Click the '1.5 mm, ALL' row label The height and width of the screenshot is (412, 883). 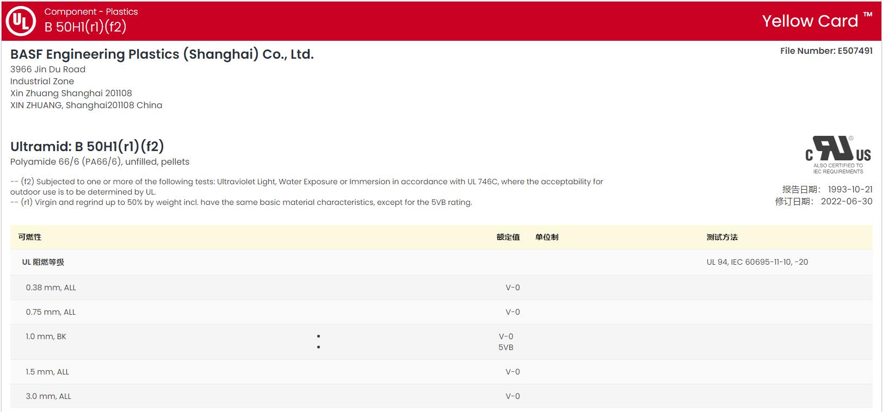coord(47,372)
